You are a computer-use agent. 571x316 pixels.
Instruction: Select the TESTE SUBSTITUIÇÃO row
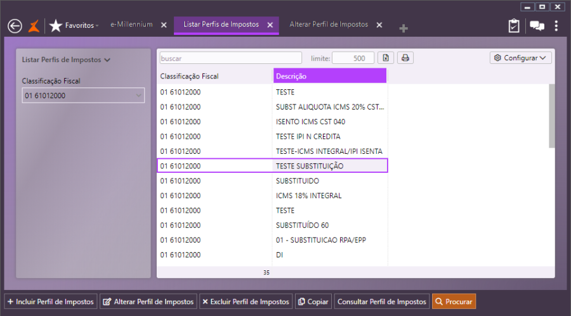(272, 166)
